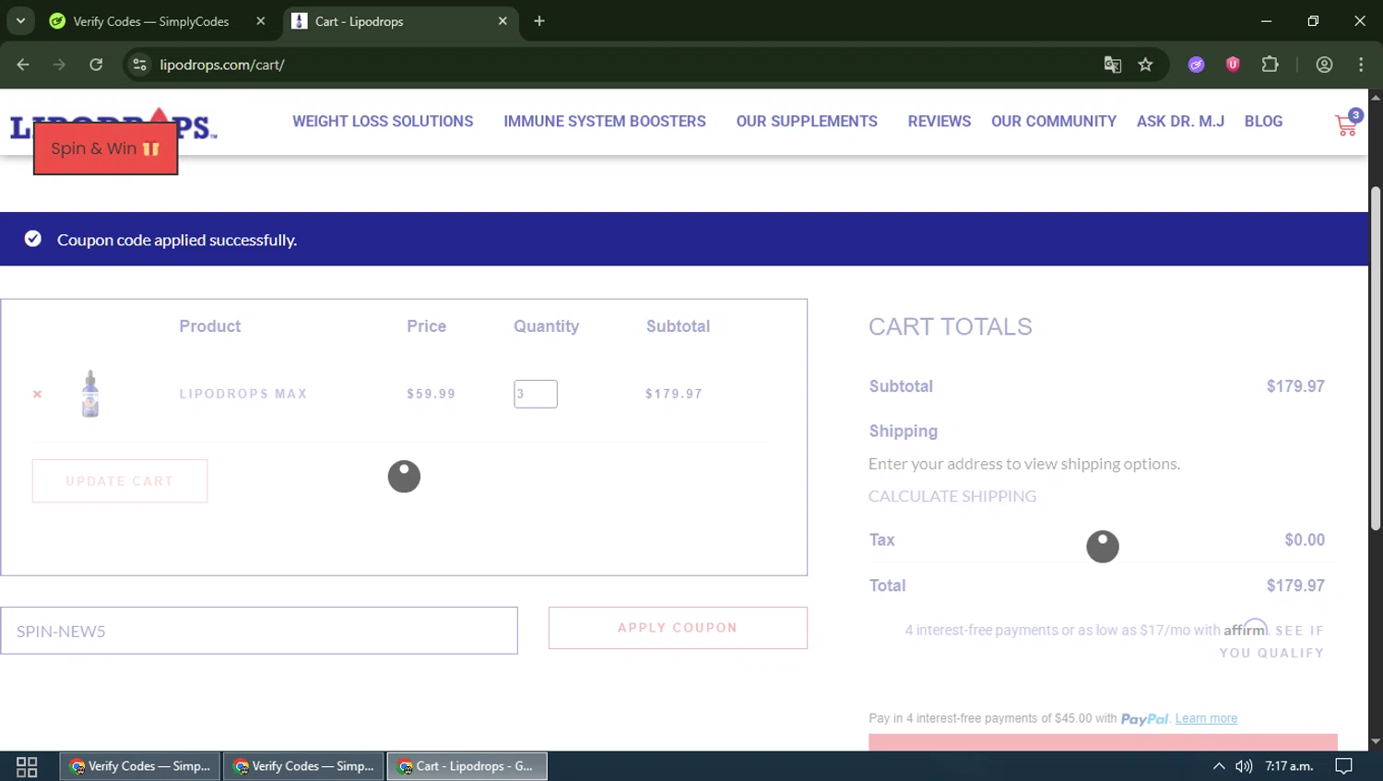The height and width of the screenshot is (781, 1383).
Task: Click the cart Subtotal value $179.97 in table
Action: click(674, 394)
